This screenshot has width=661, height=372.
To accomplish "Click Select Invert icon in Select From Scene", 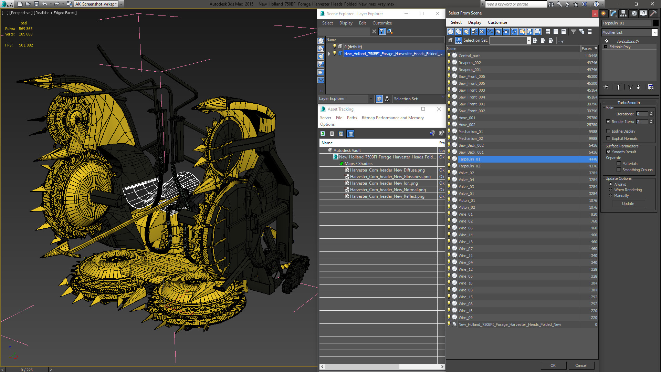I will [x=564, y=32].
